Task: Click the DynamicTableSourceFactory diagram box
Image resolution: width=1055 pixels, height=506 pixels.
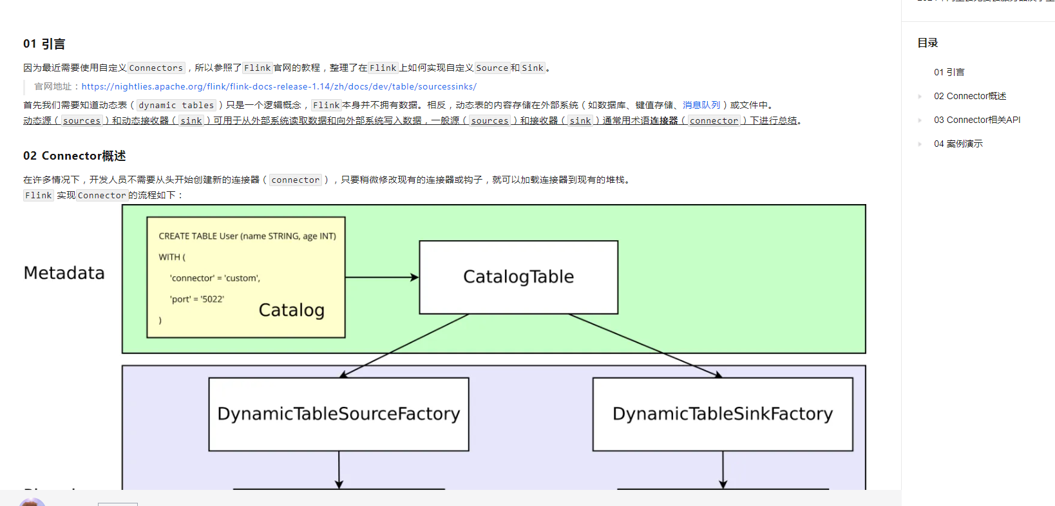Action: 339,414
